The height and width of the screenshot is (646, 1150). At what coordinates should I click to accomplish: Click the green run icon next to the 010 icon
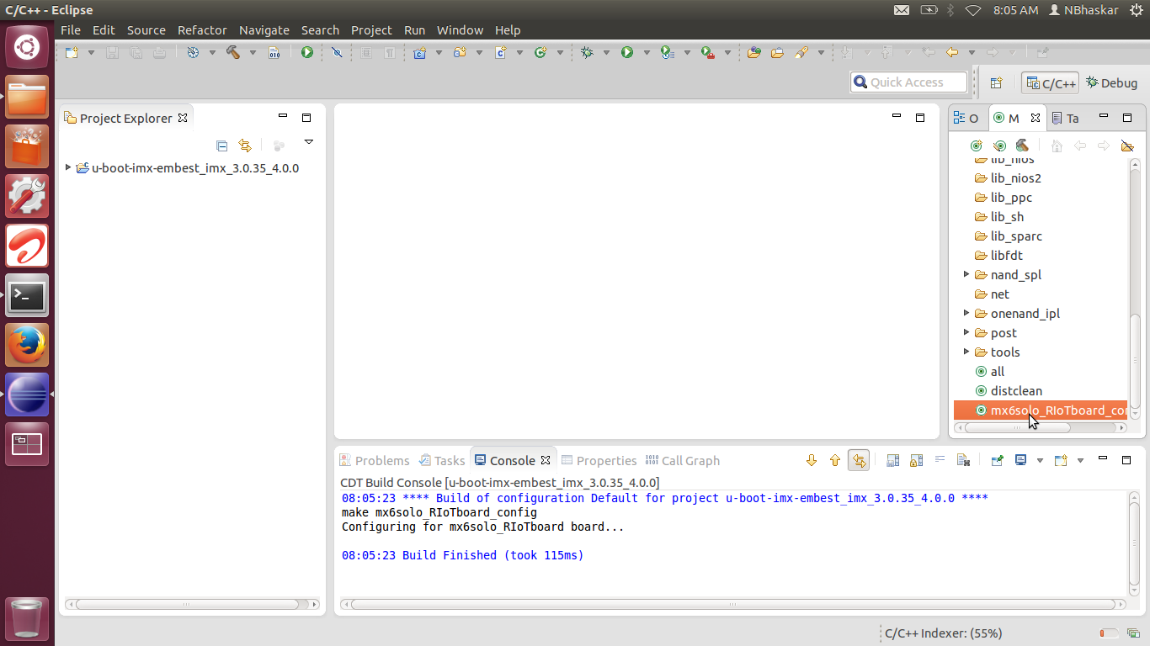[307, 52]
